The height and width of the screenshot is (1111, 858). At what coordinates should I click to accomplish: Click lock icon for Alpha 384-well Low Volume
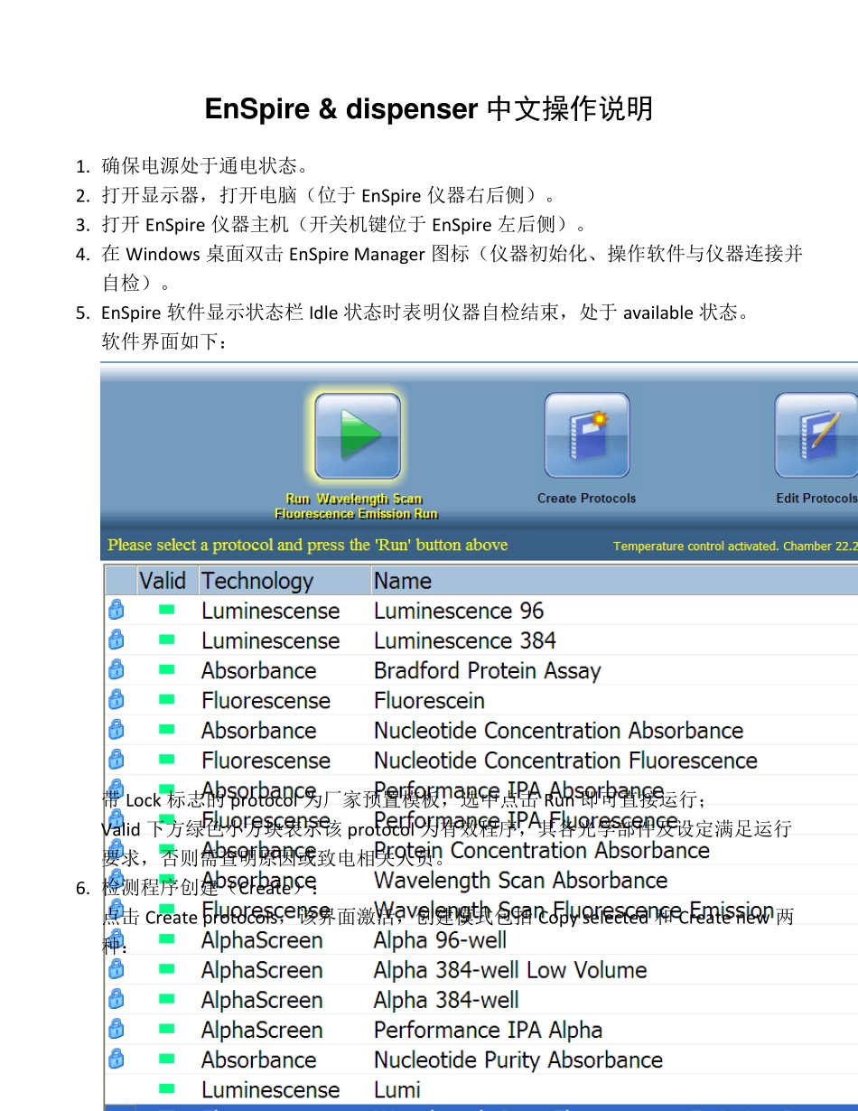pos(117,970)
